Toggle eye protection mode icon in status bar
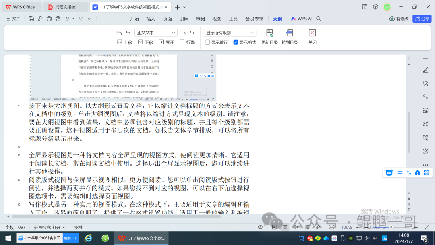The width and height of the screenshot is (435, 245). (261, 227)
